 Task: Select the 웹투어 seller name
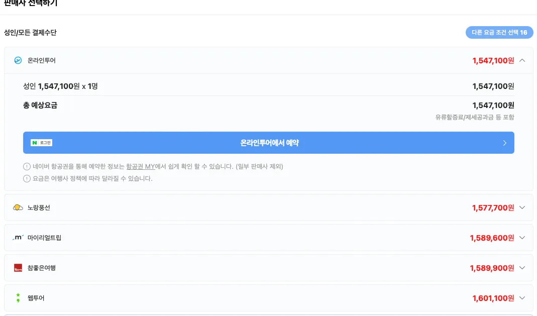36,298
